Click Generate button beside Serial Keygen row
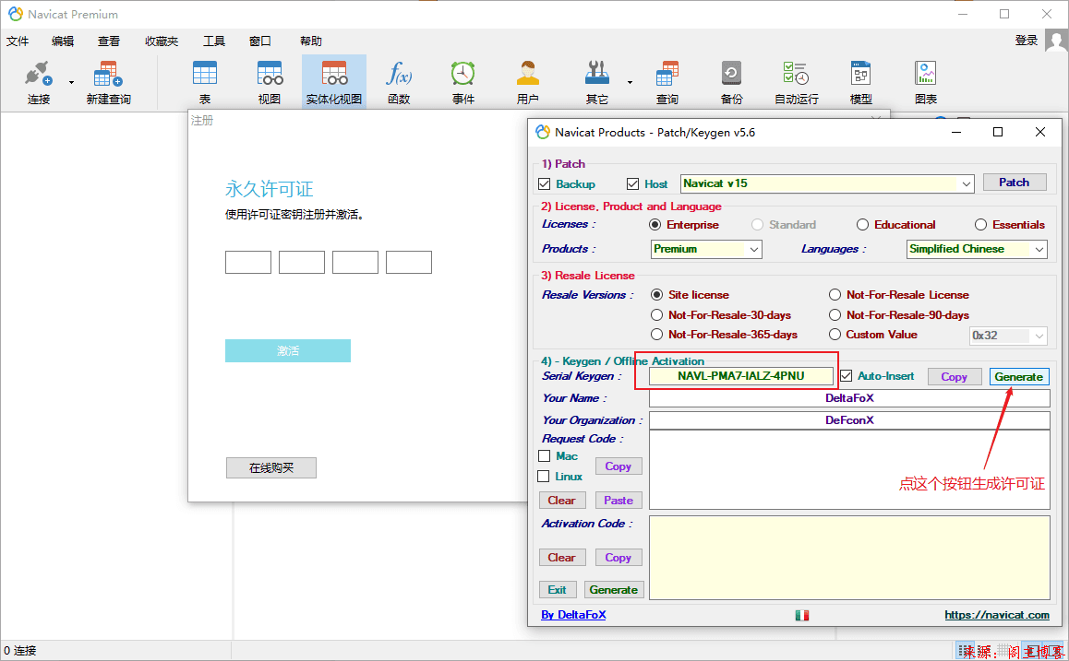This screenshot has height=661, width=1069. click(1018, 376)
